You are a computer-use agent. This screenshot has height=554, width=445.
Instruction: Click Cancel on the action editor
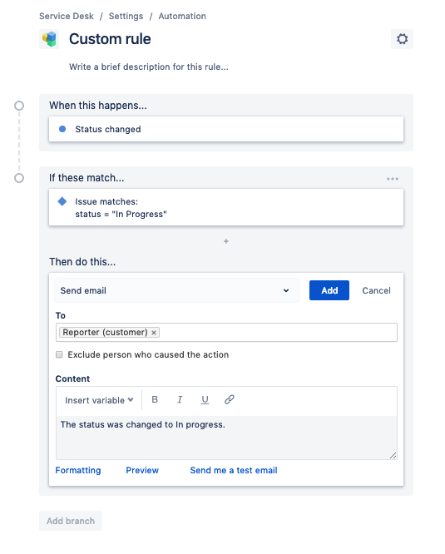coord(377,290)
